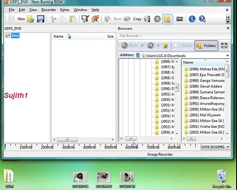Open the Extras menu

click(x=65, y=10)
